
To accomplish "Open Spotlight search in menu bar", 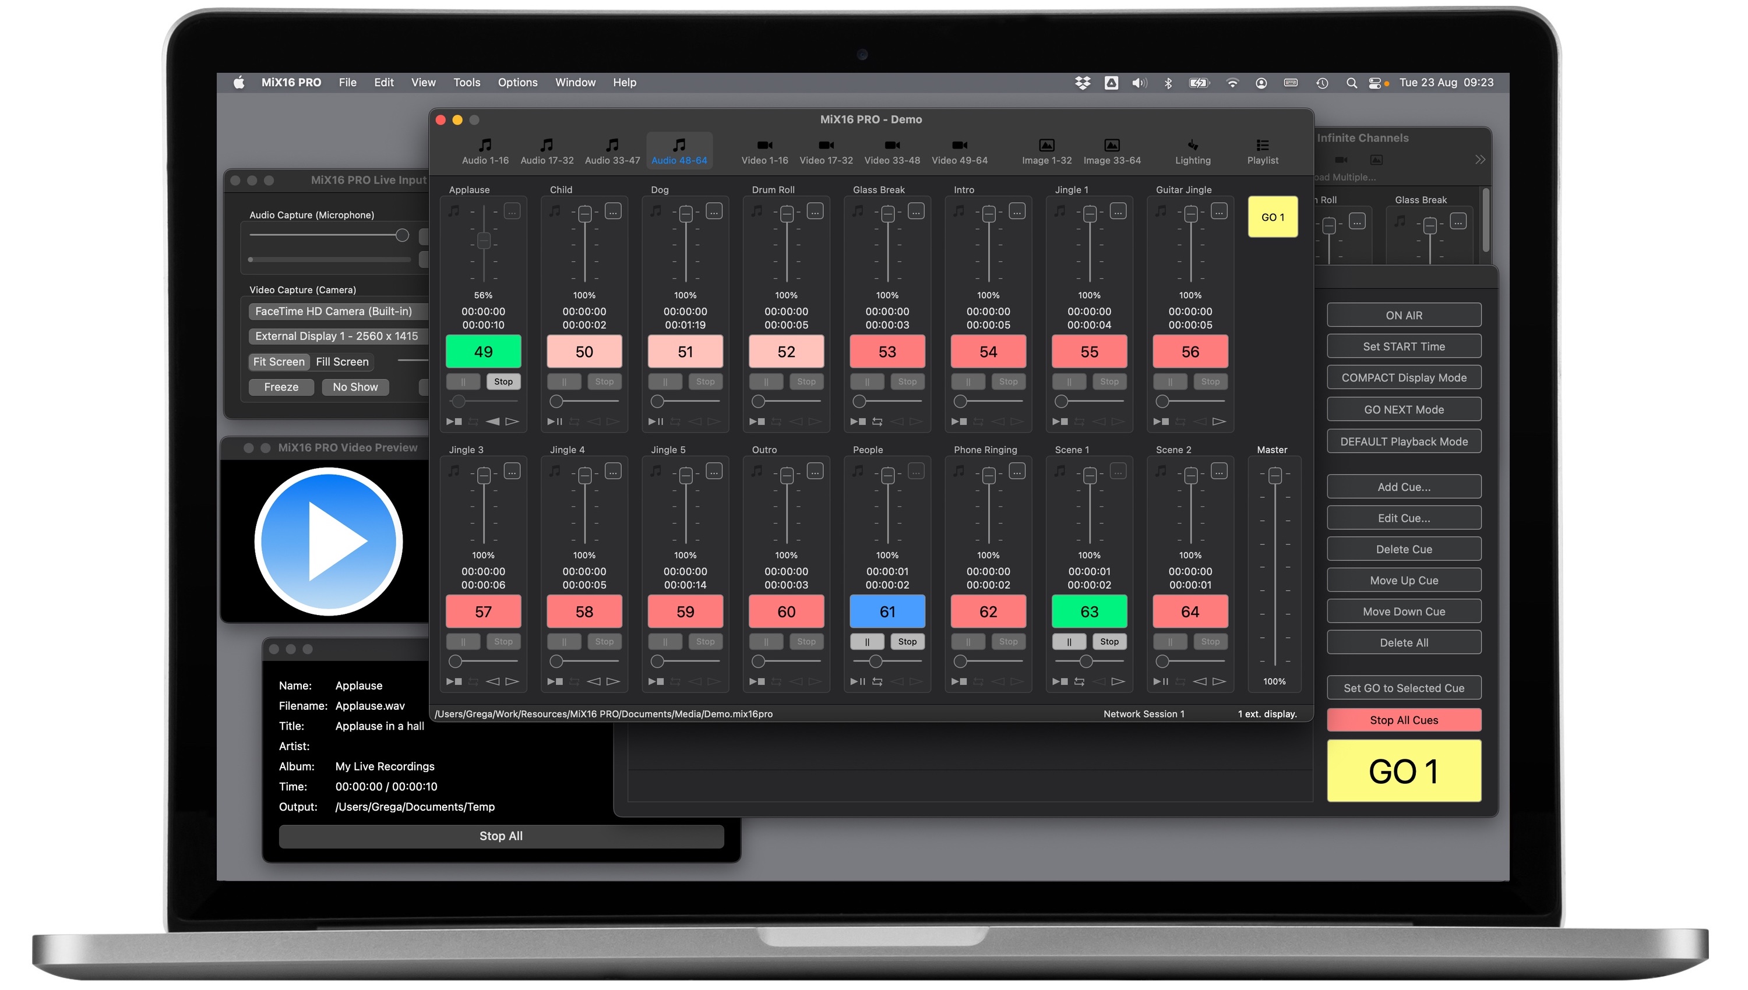I will click(x=1351, y=83).
